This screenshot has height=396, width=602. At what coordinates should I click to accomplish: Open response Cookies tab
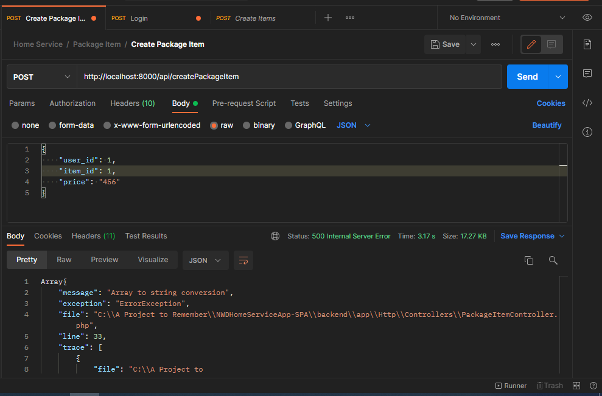point(48,236)
